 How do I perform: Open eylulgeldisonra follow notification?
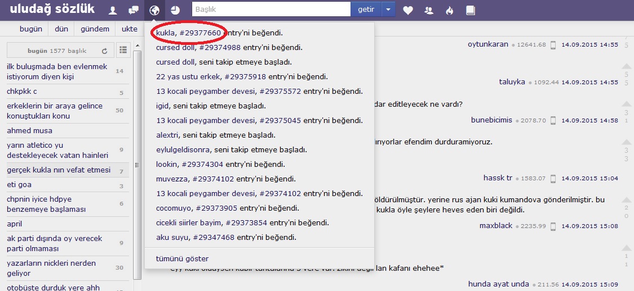(232, 150)
